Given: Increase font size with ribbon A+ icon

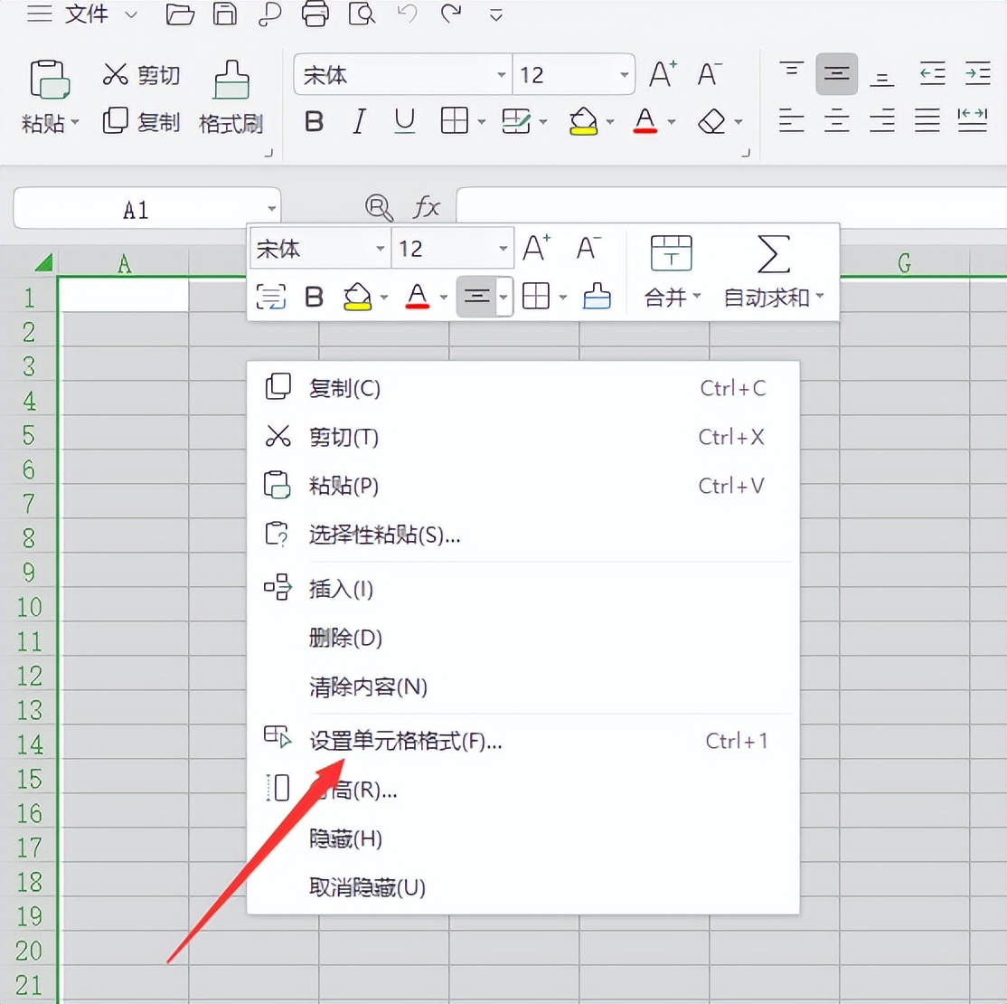Looking at the screenshot, I should click(662, 74).
